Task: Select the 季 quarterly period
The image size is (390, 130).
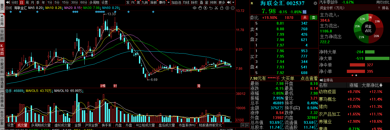Action: coord(38,2)
